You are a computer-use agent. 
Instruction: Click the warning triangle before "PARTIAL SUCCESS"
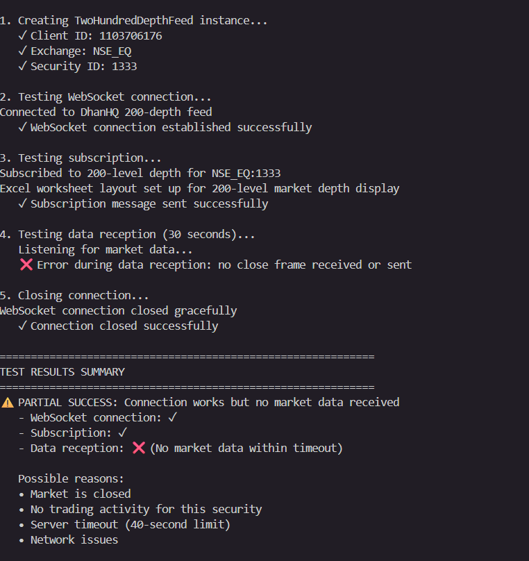[8, 402]
